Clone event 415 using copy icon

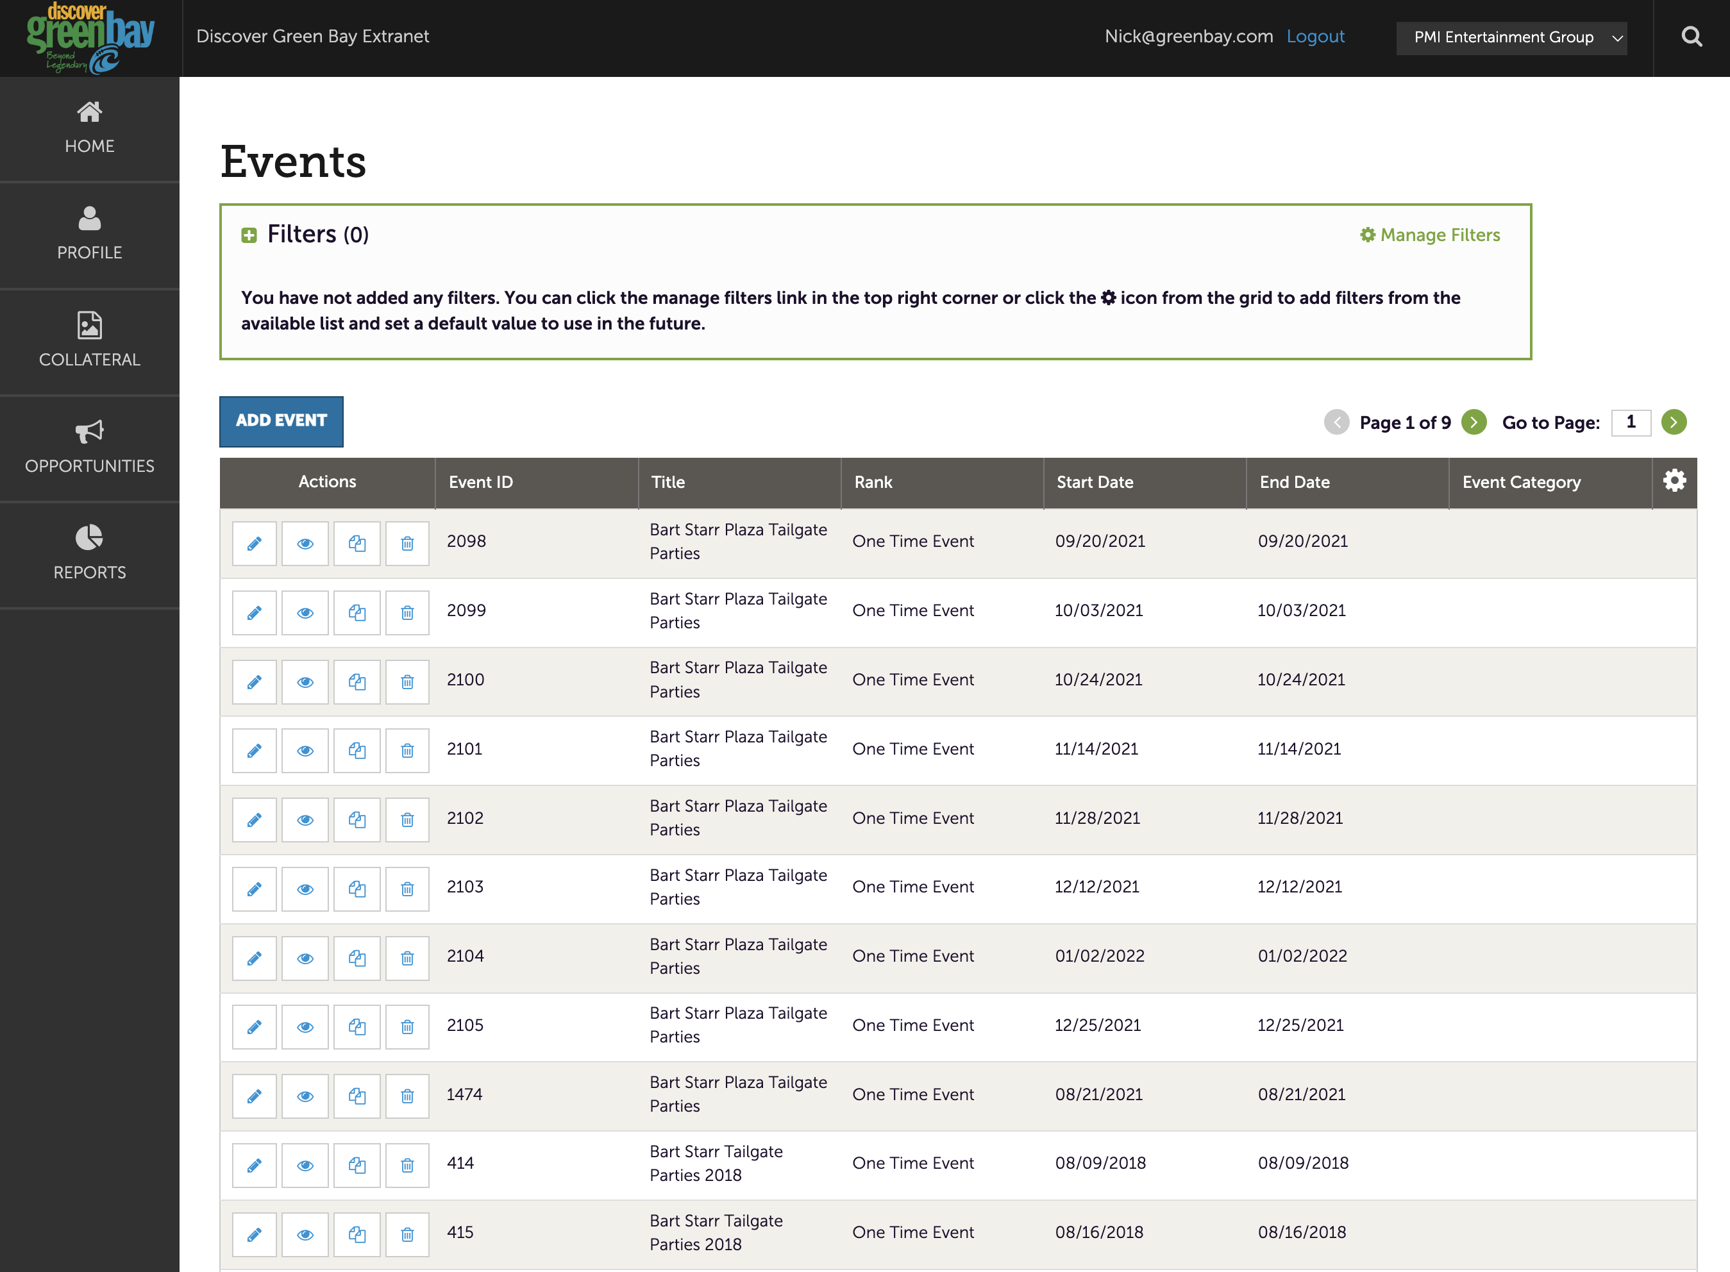(357, 1235)
